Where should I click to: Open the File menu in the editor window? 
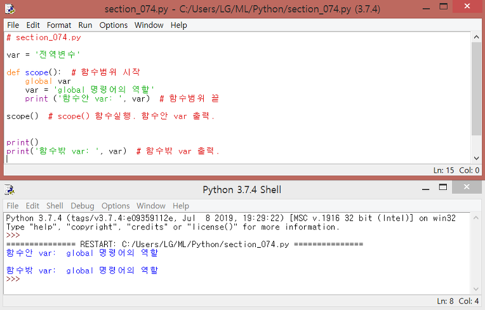pyautogui.click(x=13, y=25)
